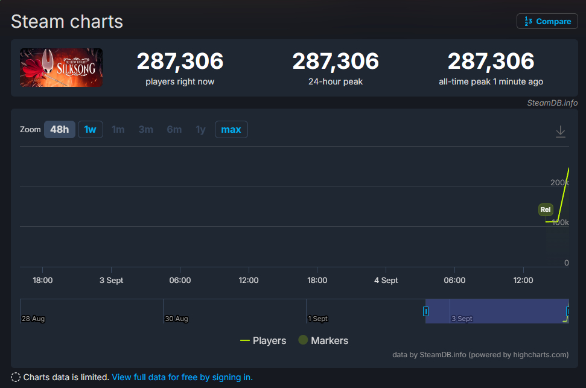Set zoom to max
This screenshot has height=388, width=586.
coord(231,129)
